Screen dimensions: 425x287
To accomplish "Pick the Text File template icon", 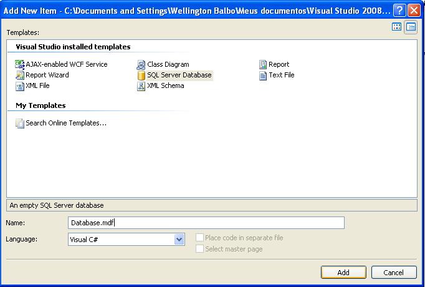I will click(263, 75).
